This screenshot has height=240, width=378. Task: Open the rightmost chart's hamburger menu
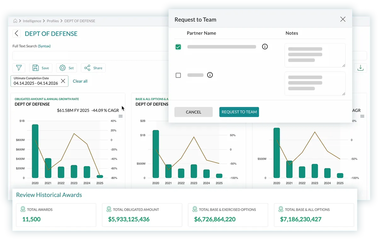point(362,116)
